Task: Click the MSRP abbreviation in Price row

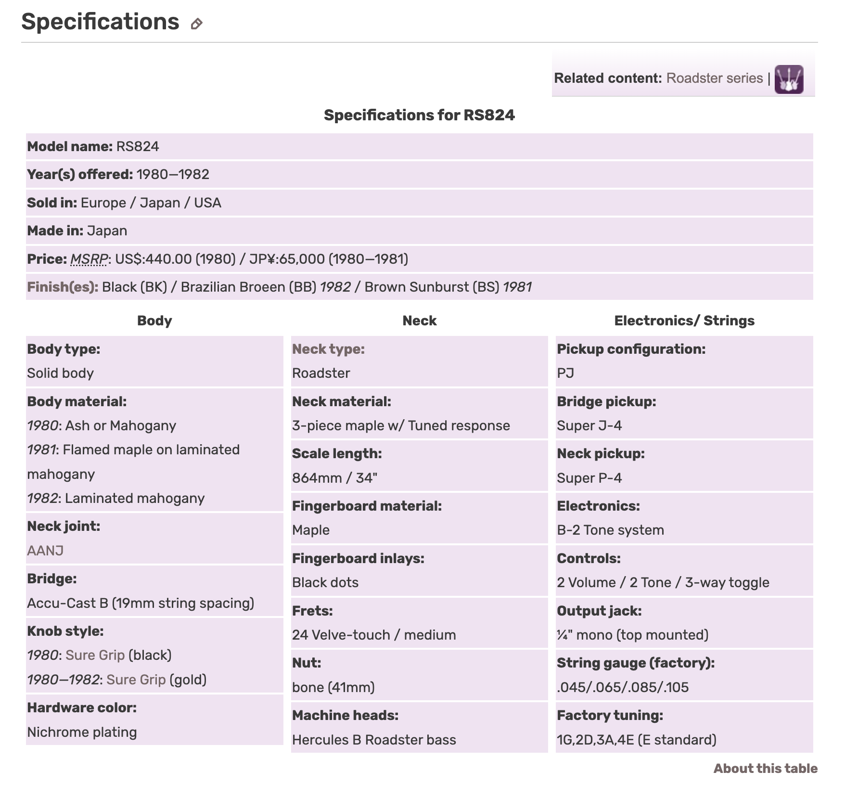Action: point(89,259)
